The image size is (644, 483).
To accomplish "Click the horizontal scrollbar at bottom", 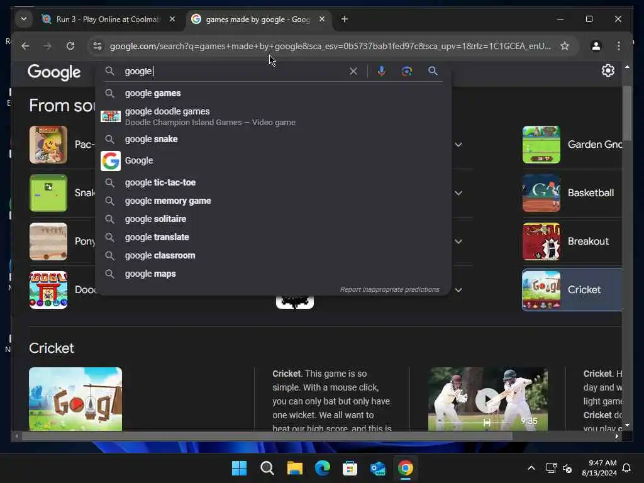I will (x=267, y=436).
